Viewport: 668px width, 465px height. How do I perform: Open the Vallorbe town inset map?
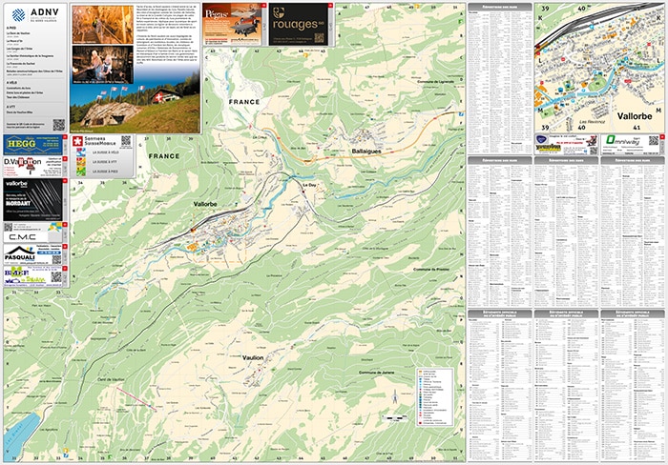pos(599,68)
